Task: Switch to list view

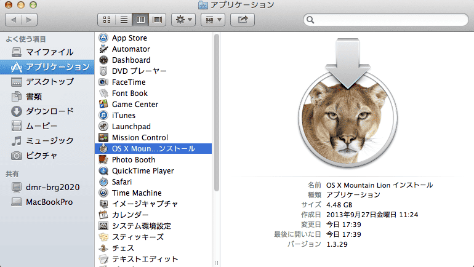Action: [124, 20]
